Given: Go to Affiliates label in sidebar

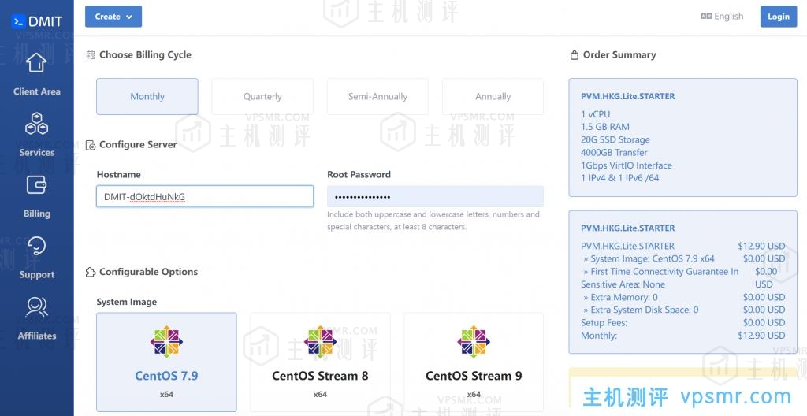Looking at the screenshot, I should coord(36,336).
